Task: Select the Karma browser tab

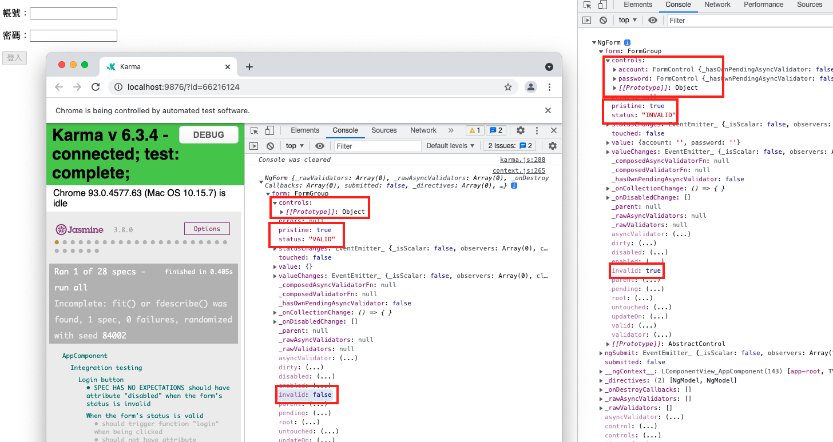Action: tap(168, 67)
